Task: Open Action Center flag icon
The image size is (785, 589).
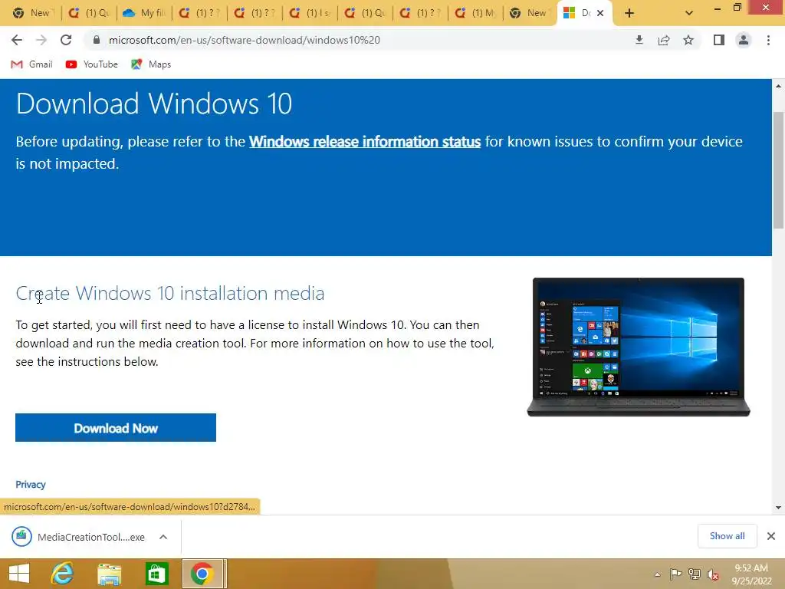Action: [x=676, y=574]
